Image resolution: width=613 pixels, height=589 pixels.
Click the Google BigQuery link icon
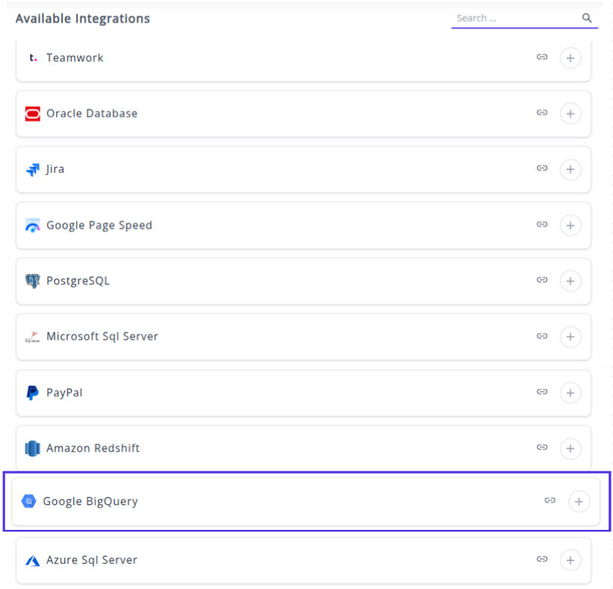(550, 501)
